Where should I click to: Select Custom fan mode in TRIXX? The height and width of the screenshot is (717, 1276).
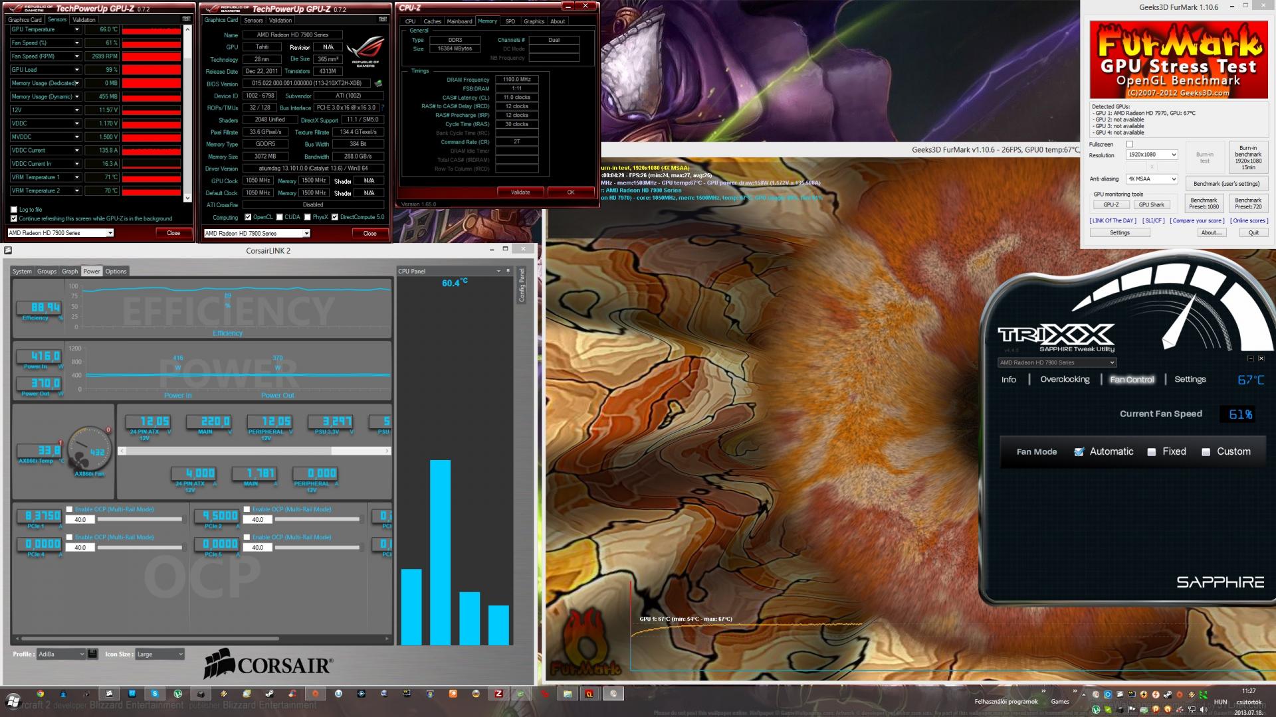1206,451
